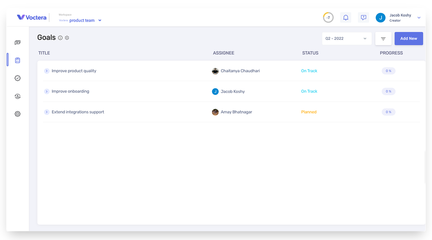Click the Add New button

[408, 39]
